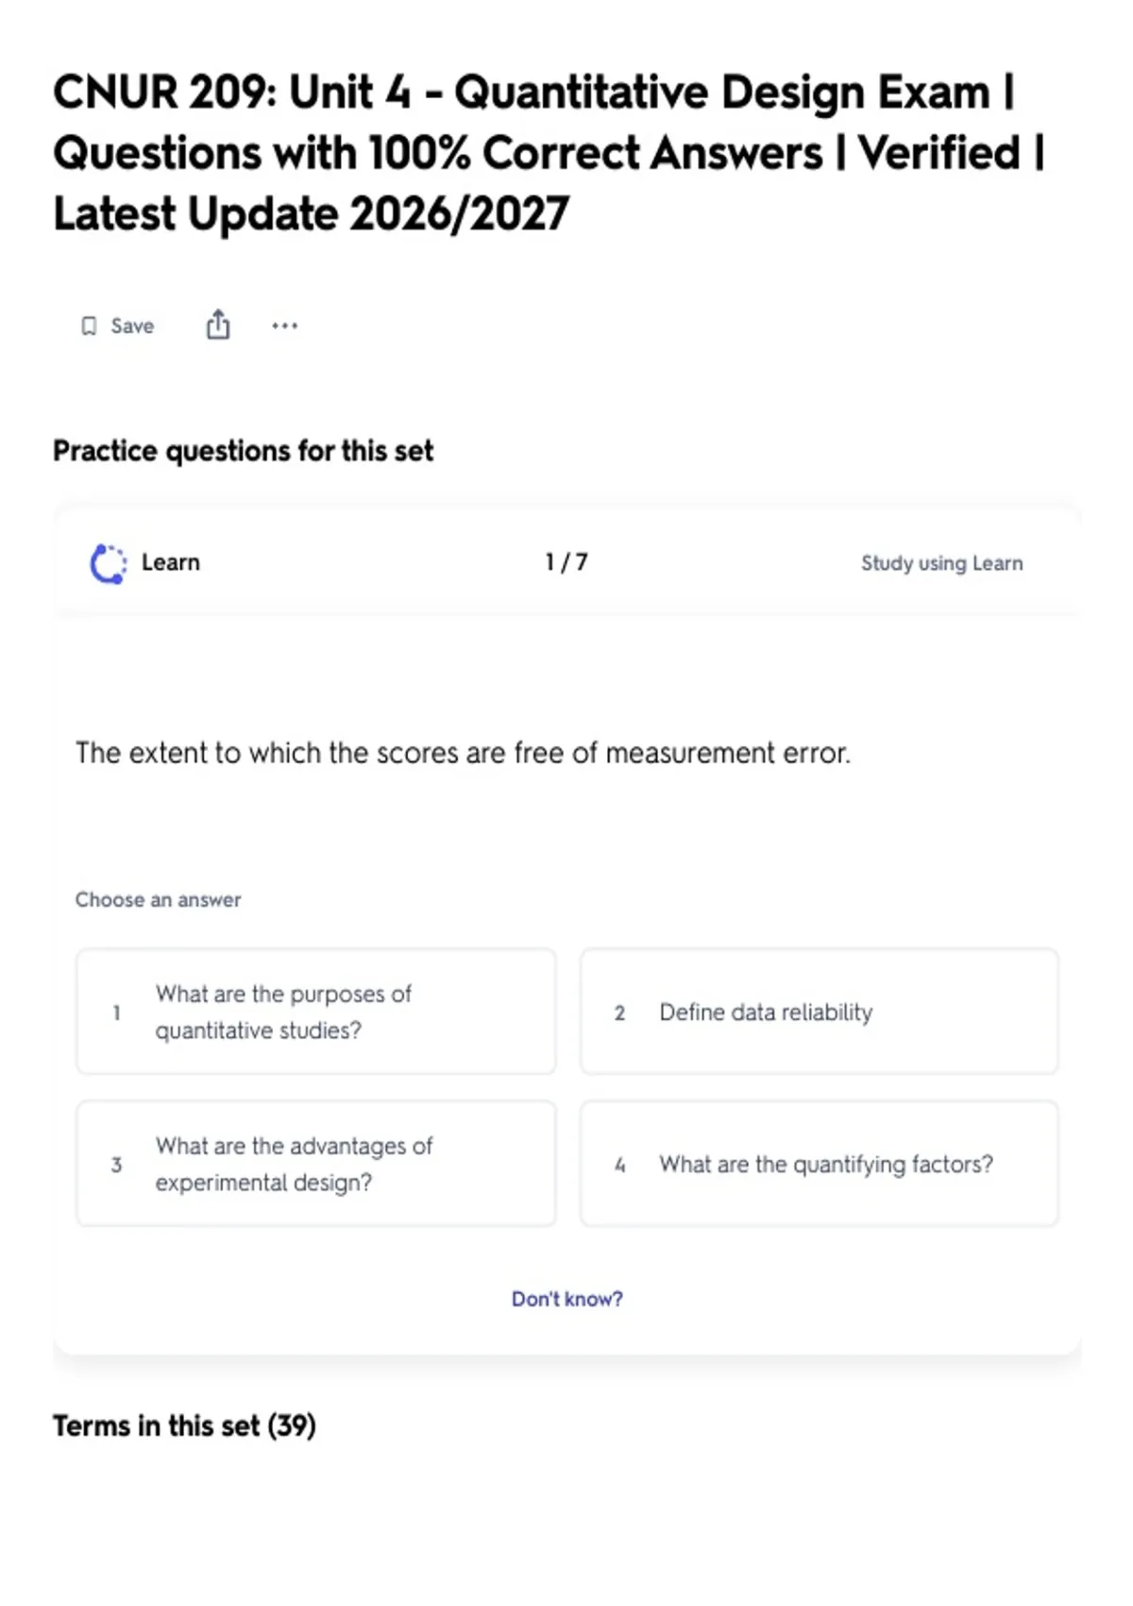Click the 'Terms in this set (39)' heading
Screen dimensions: 1133x1606
tap(184, 1426)
